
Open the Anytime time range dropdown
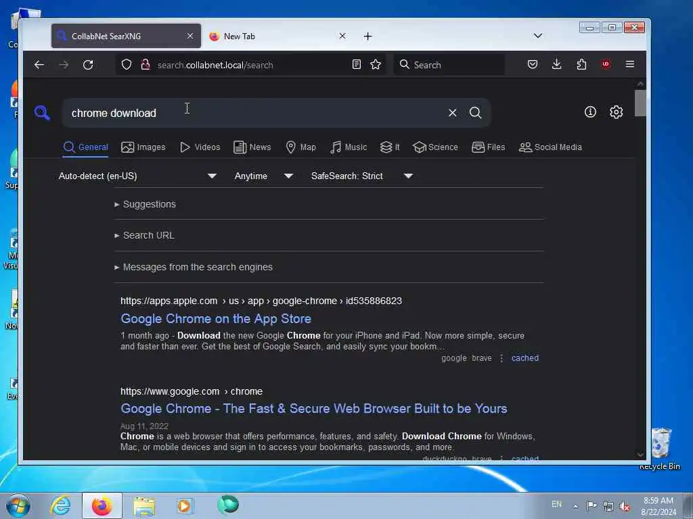[264, 176]
